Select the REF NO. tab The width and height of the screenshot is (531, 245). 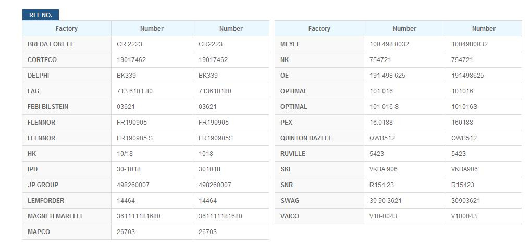[x=41, y=15]
